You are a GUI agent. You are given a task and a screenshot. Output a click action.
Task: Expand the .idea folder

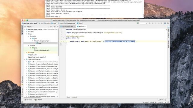click(26, 32)
